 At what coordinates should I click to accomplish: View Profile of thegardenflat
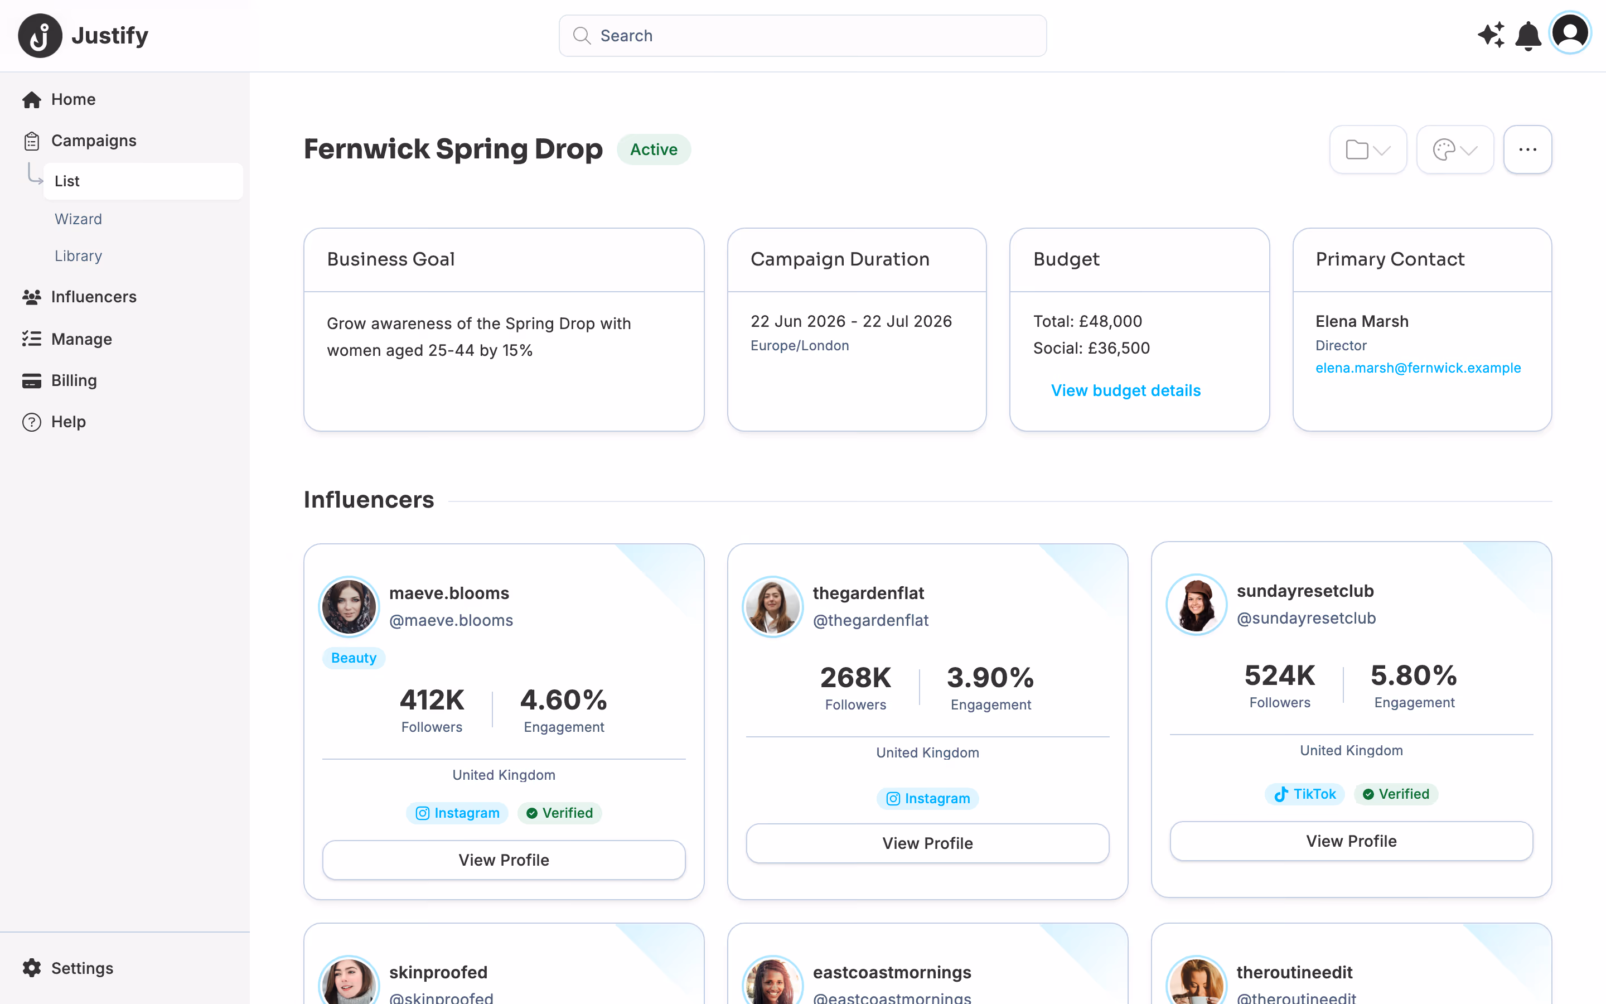[927, 843]
